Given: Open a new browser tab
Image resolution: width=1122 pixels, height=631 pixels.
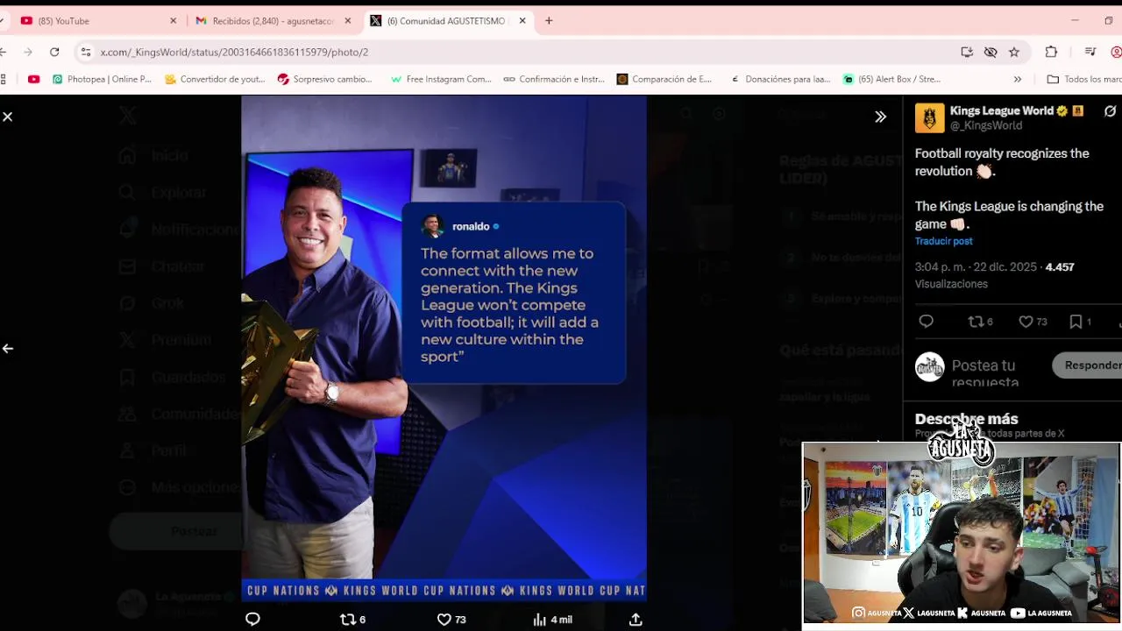Looking at the screenshot, I should point(549,21).
